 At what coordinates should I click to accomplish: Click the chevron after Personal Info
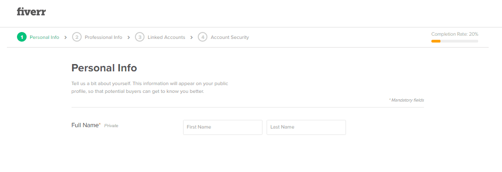pyautogui.click(x=66, y=38)
